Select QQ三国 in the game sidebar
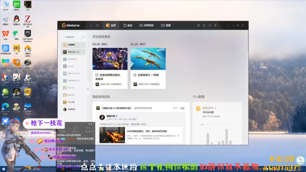The width and height of the screenshot is (306, 172). (73, 102)
